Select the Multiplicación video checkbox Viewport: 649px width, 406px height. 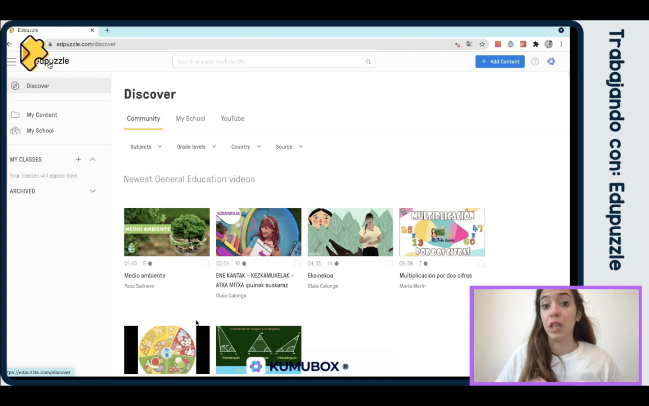[x=481, y=263]
